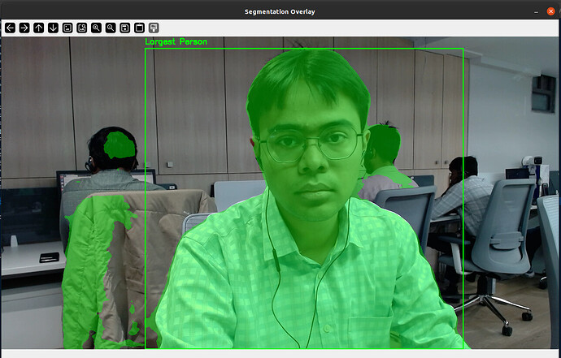Minimize the Segmentation Overlay window
The image size is (561, 358).
(x=537, y=11)
